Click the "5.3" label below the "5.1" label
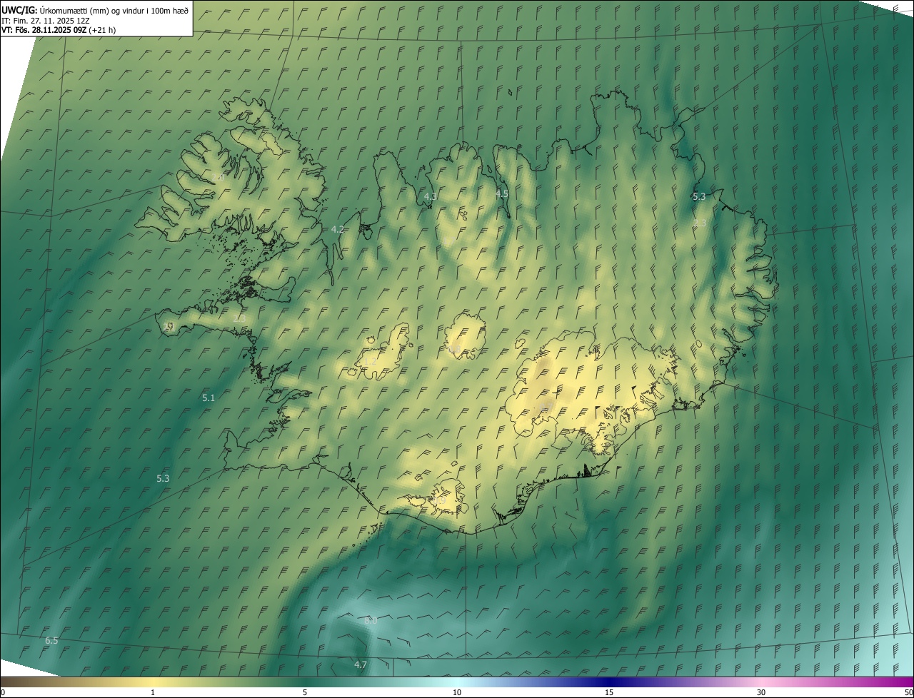The width and height of the screenshot is (914, 698). pos(163,478)
